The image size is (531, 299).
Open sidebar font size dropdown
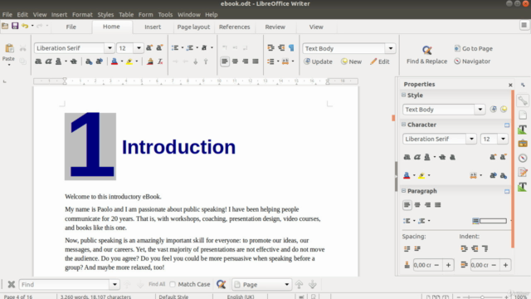coord(503,139)
